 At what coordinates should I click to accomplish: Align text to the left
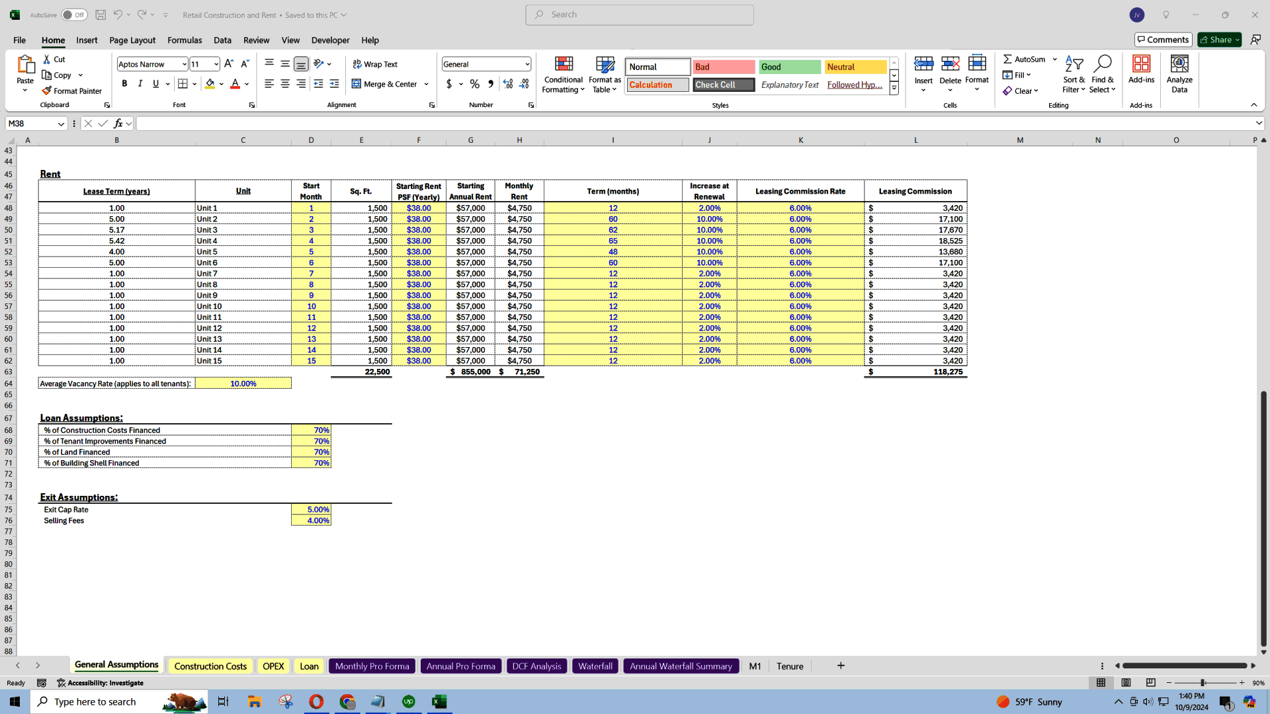269,84
